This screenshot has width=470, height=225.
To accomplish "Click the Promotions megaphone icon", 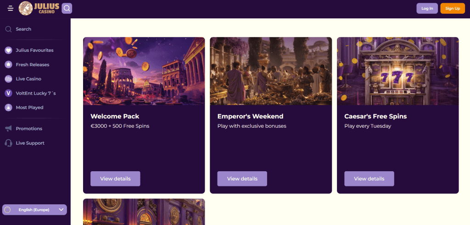I will [x=8, y=129].
